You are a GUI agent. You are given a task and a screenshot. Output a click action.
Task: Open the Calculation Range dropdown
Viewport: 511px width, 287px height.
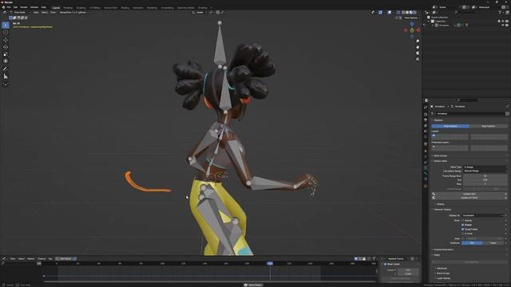click(485, 171)
